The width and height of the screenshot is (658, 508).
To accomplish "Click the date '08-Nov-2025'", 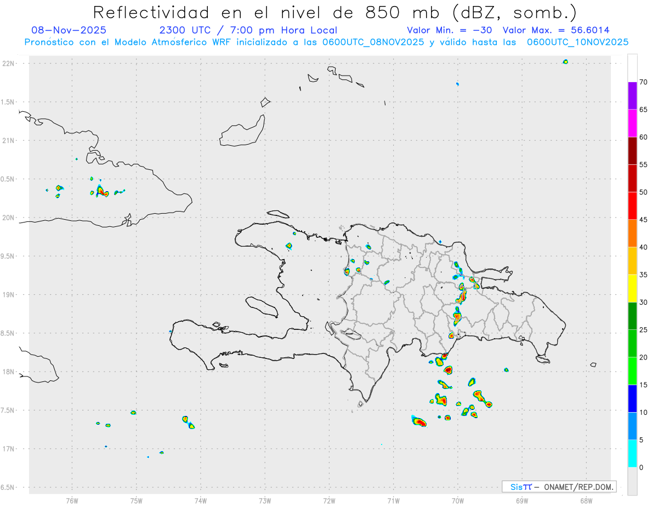I will (69, 30).
